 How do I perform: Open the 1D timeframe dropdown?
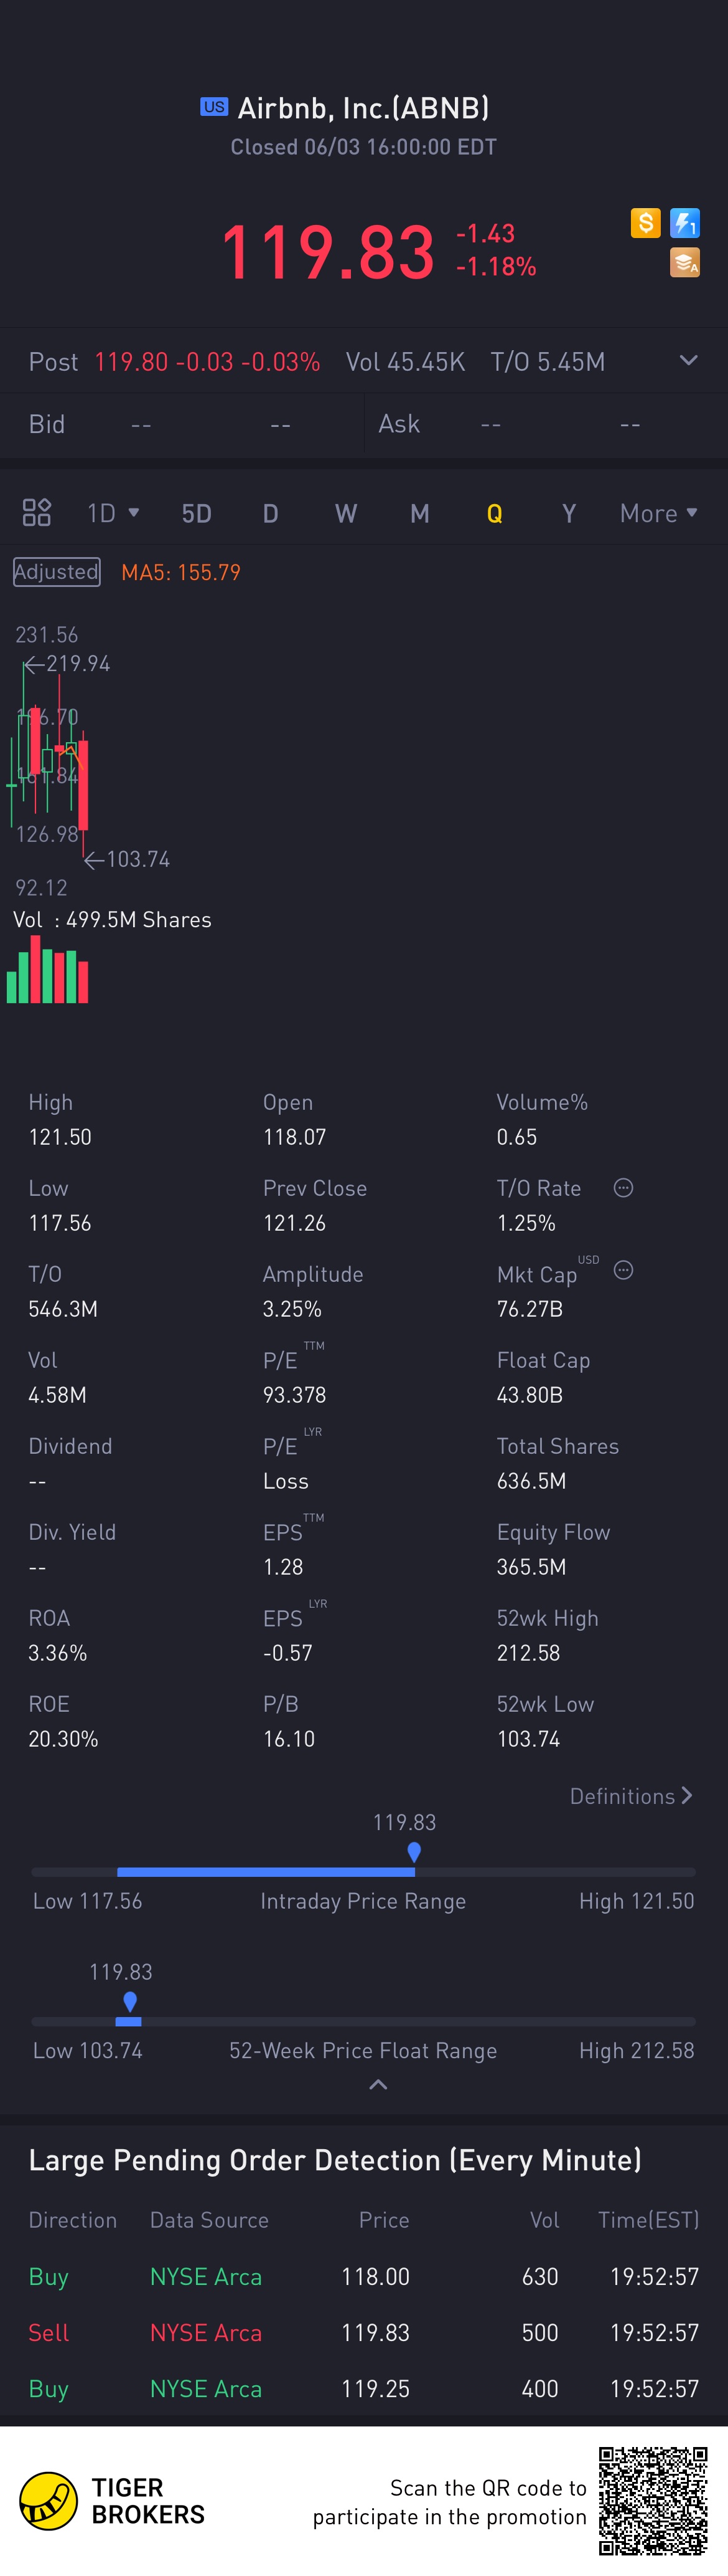click(113, 513)
